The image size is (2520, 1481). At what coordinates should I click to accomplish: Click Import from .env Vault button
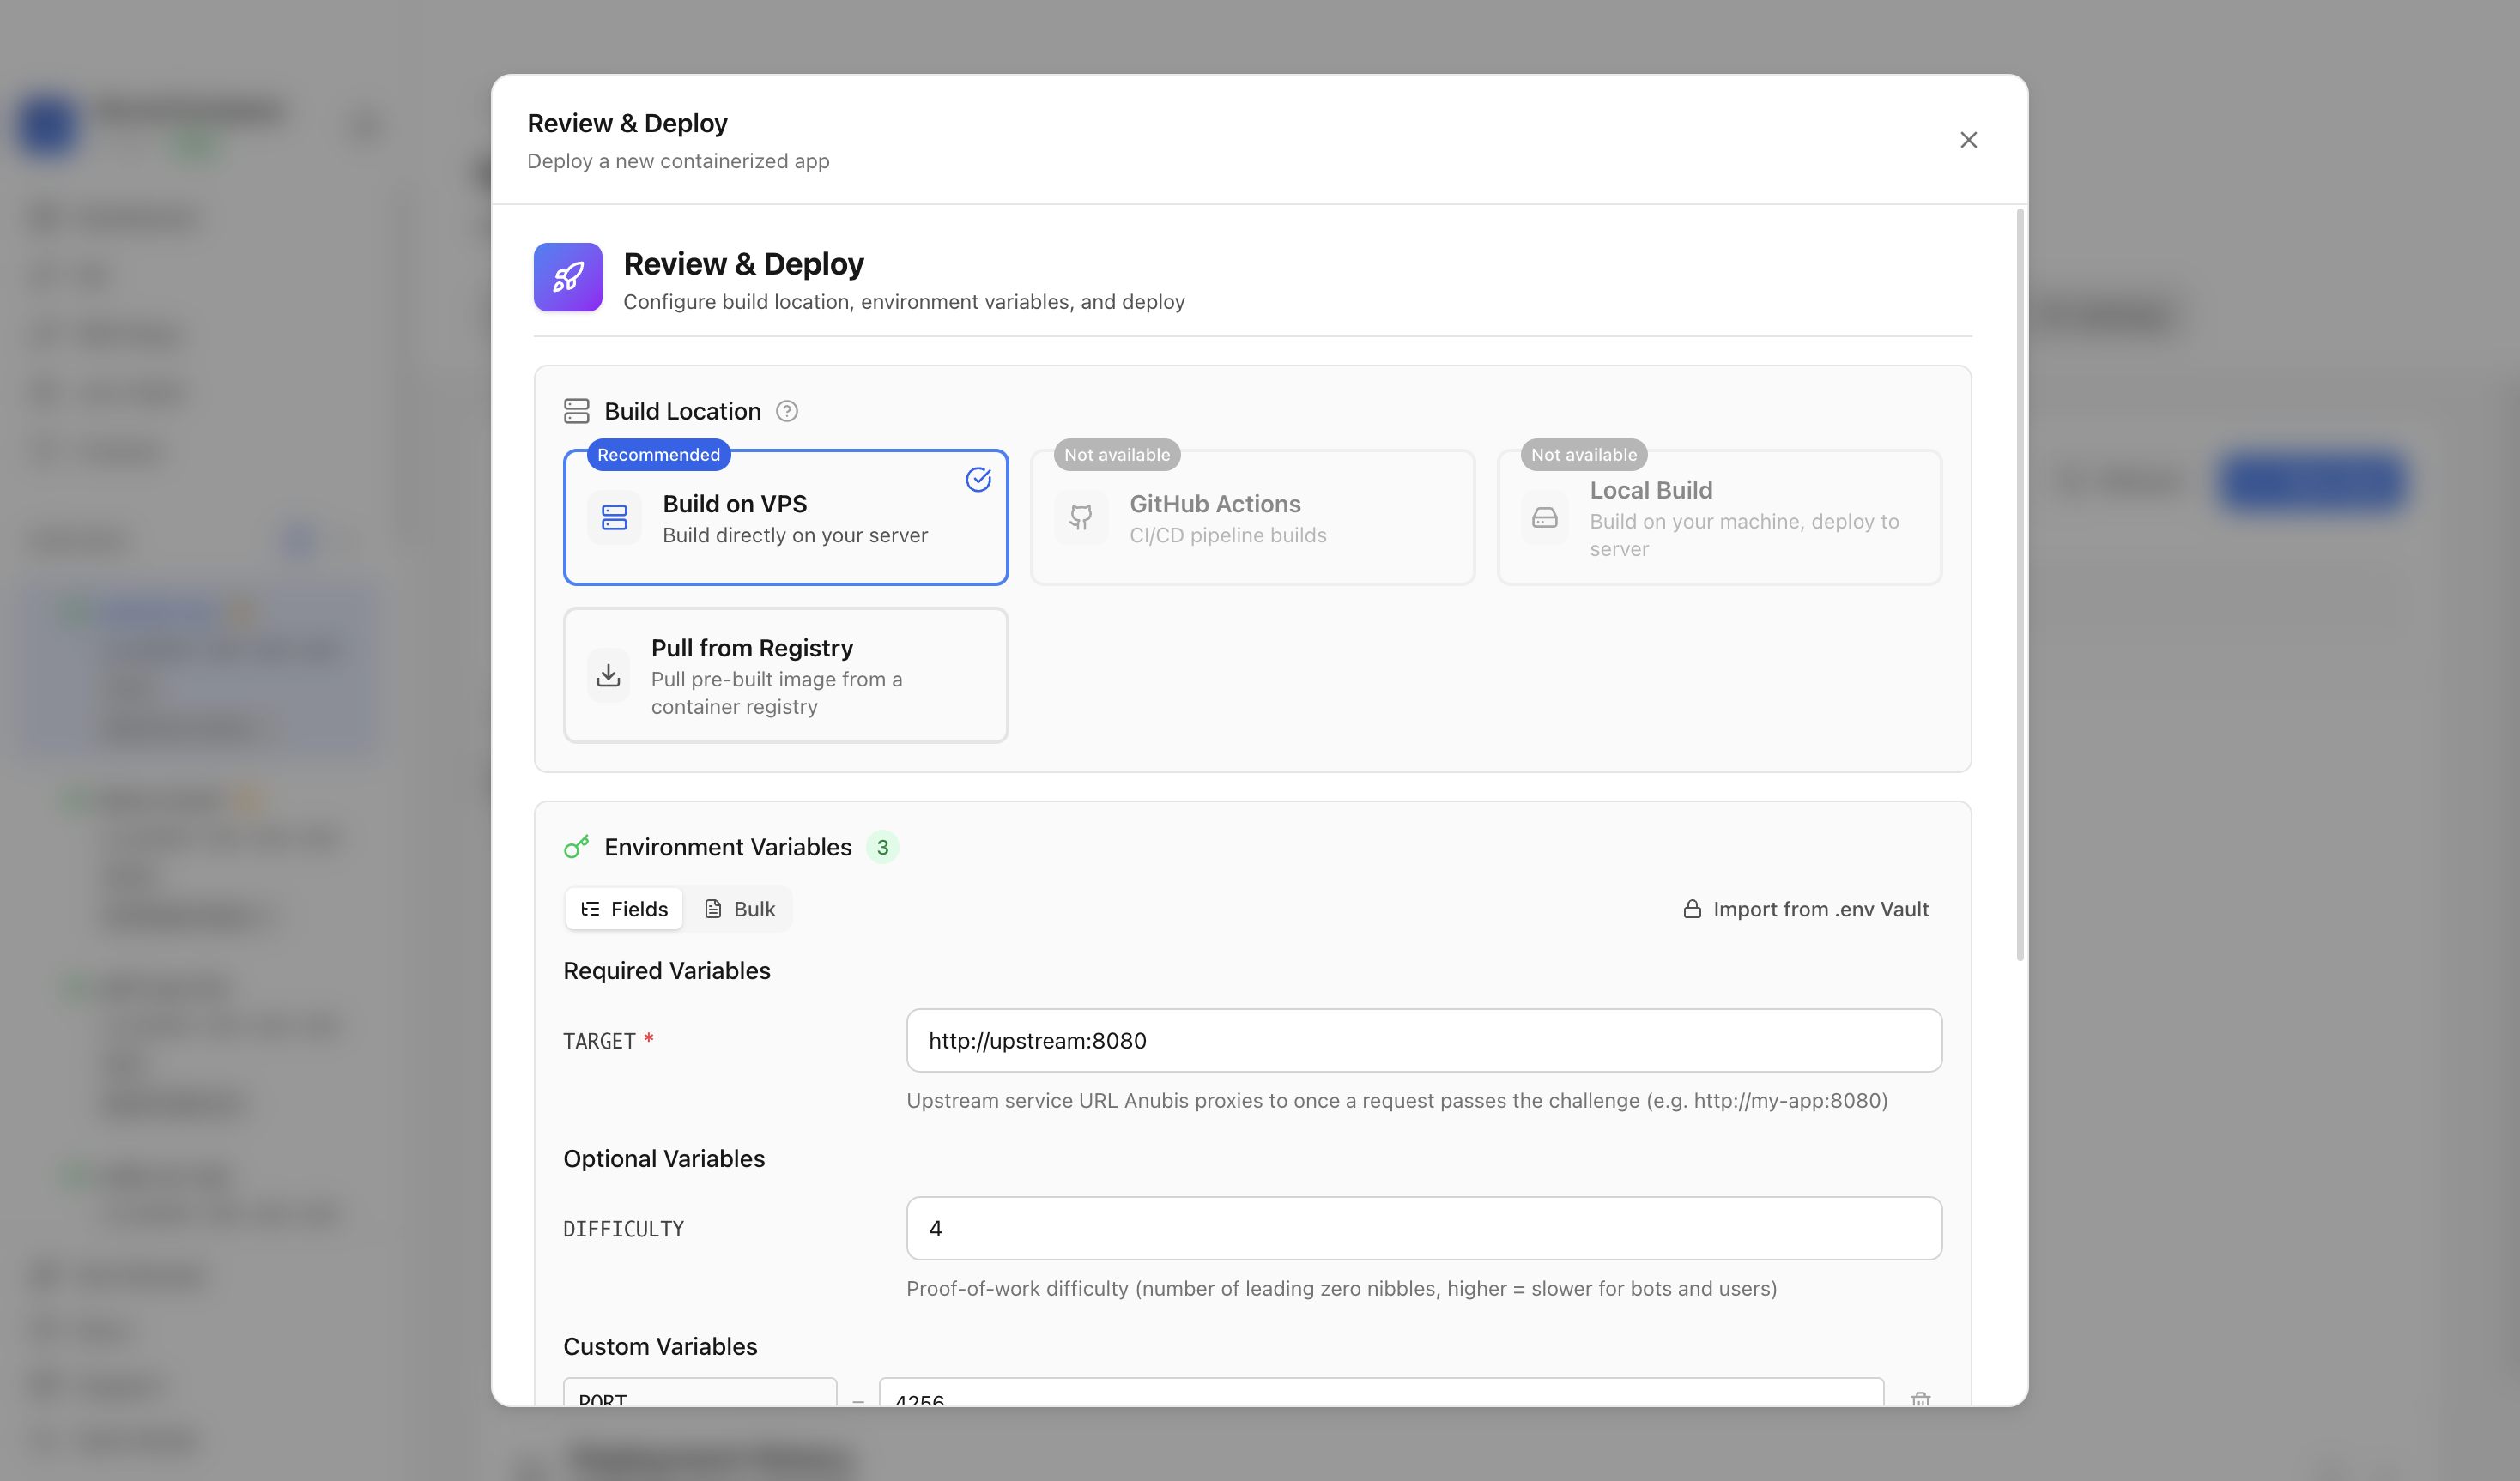tap(1806, 909)
